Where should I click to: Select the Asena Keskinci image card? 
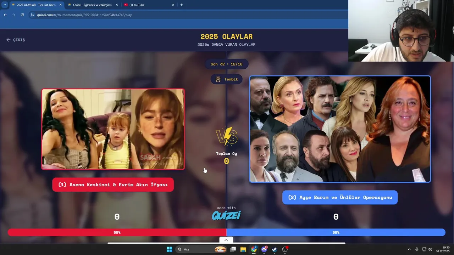point(113,129)
